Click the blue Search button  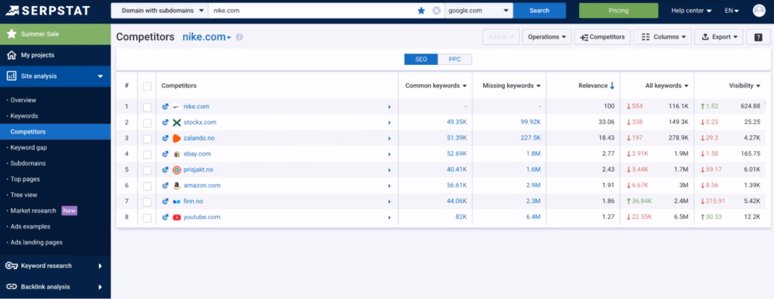(x=539, y=11)
